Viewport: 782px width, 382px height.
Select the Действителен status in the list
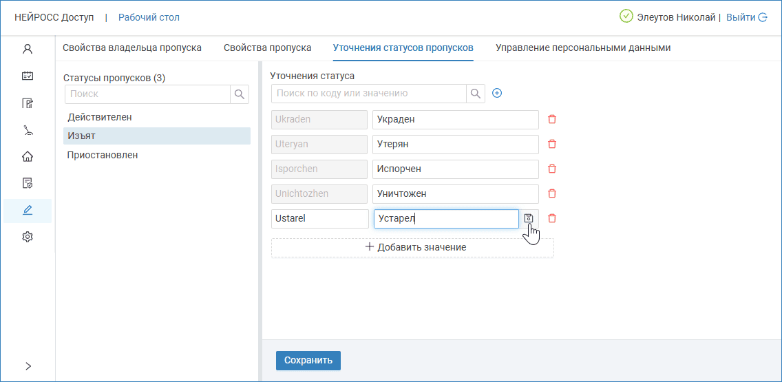(x=100, y=117)
